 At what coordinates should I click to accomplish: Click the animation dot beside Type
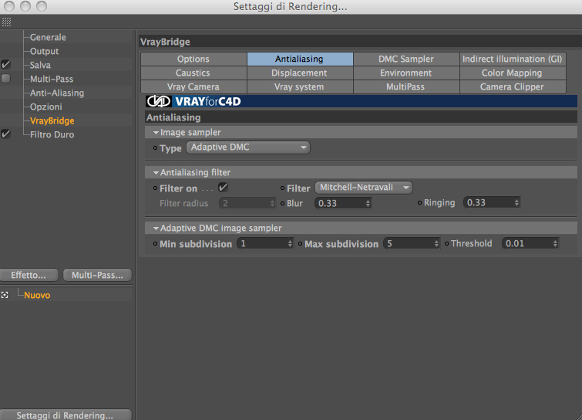click(x=156, y=148)
